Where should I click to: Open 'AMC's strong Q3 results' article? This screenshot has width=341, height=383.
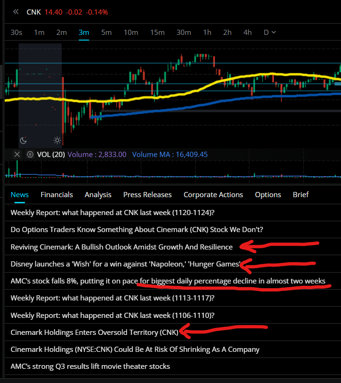tap(173, 366)
